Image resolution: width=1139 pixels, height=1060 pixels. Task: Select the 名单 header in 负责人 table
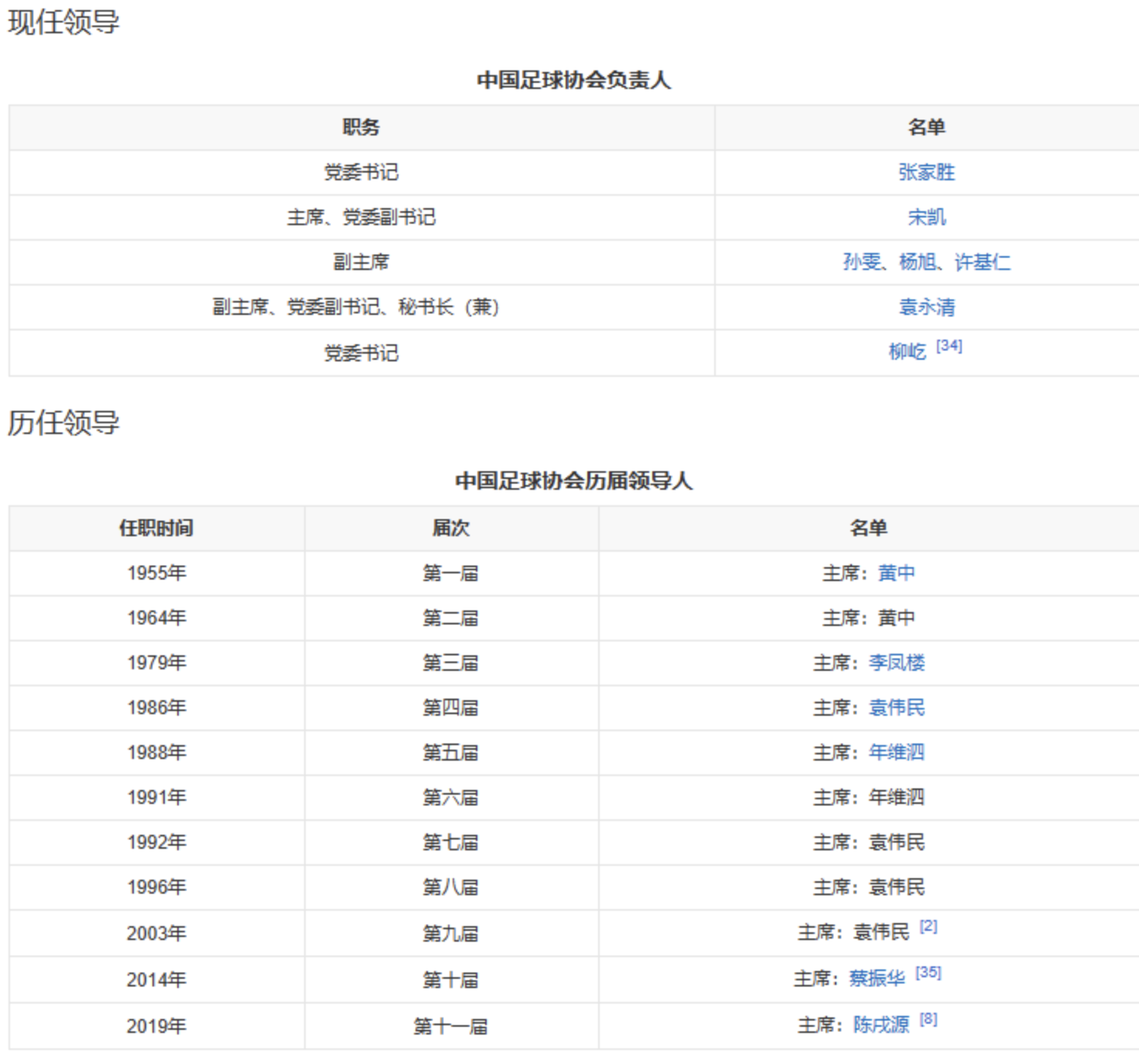926,128
